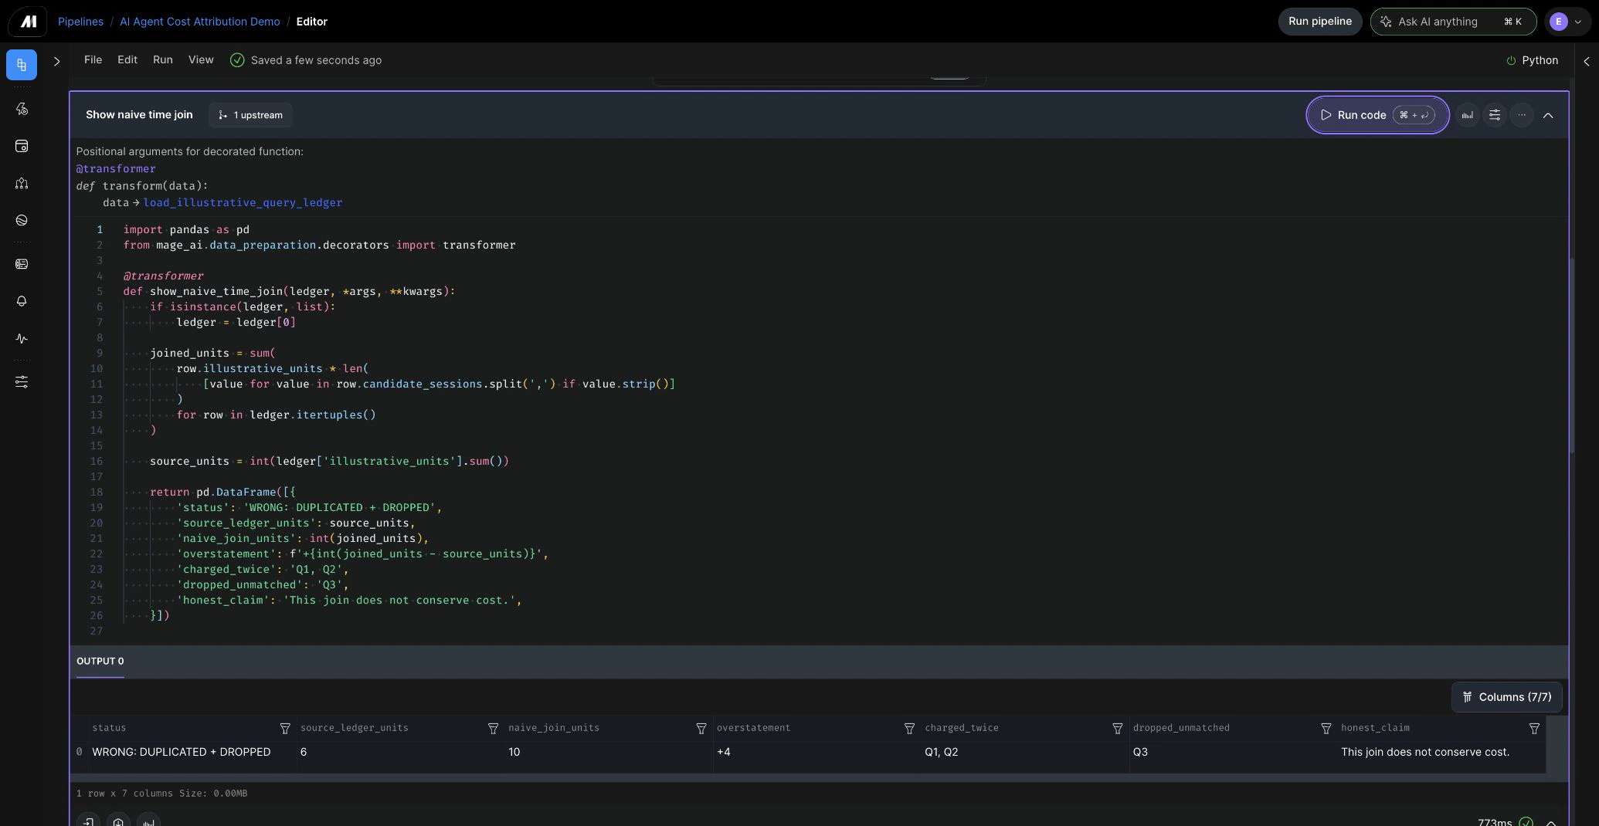Open the Run menu
Viewport: 1599px width, 826px height.
tap(162, 60)
